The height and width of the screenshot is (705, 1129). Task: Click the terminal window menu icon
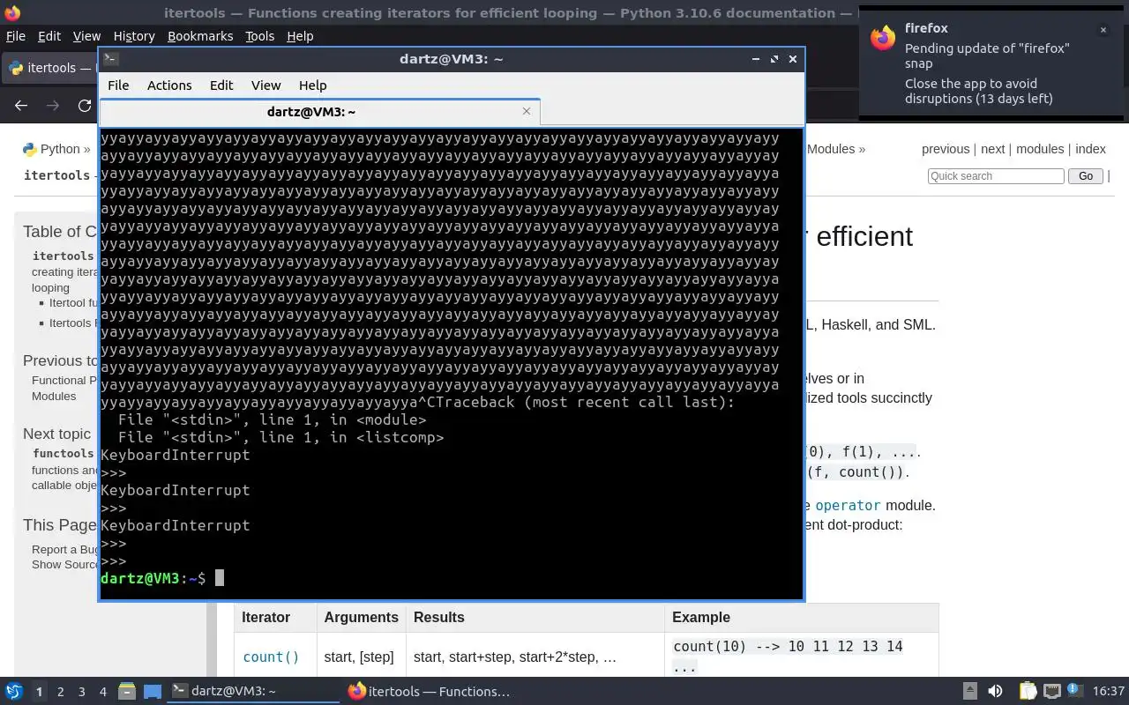[110, 59]
